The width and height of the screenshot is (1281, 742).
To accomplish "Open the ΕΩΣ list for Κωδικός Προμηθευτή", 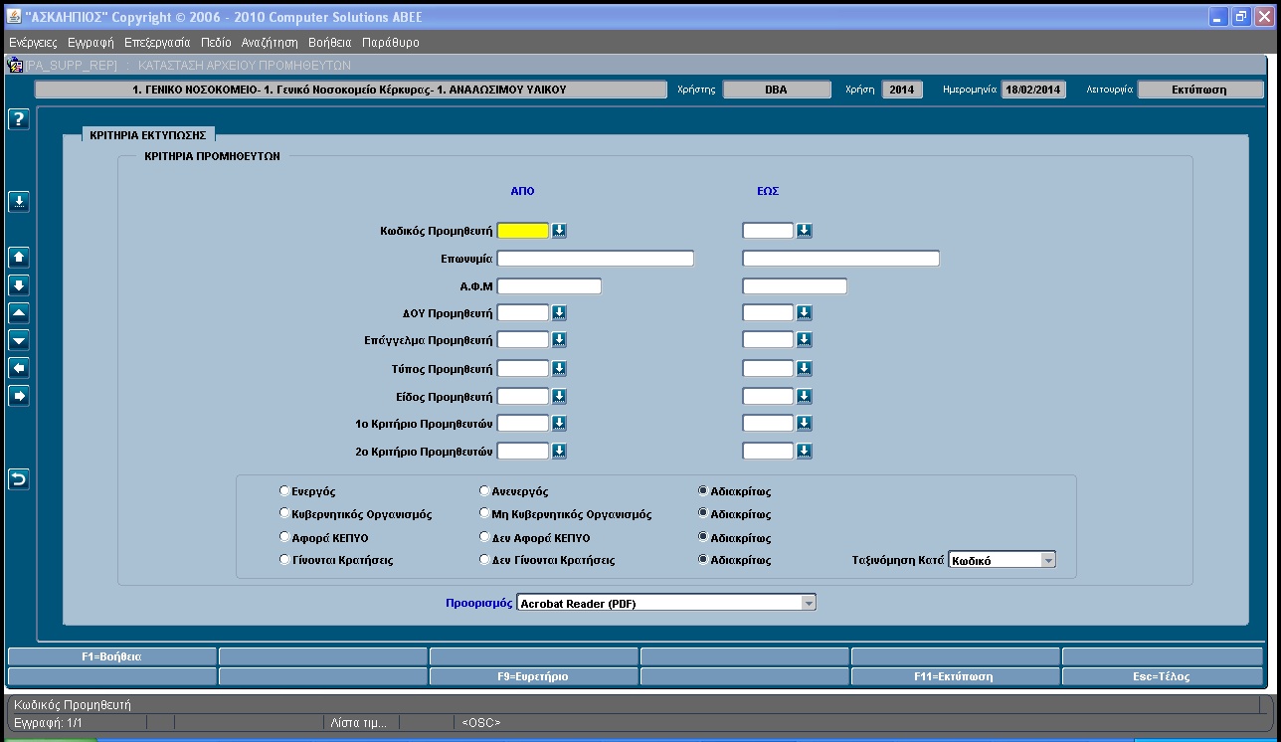I will tap(805, 231).
